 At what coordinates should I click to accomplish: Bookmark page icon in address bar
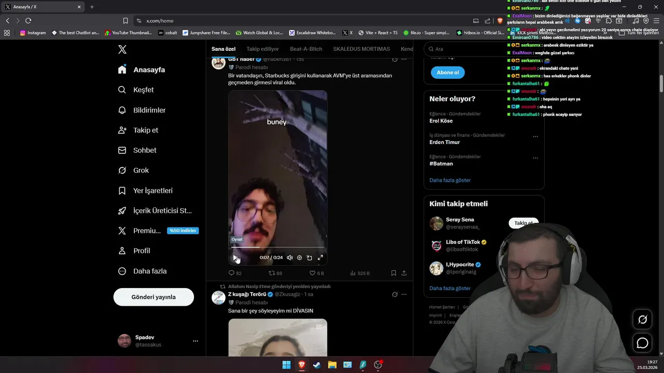[125, 21]
